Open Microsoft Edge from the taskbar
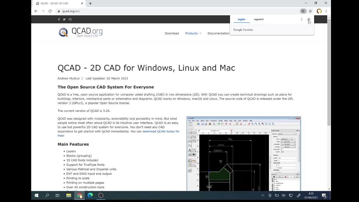 [x=90, y=195]
